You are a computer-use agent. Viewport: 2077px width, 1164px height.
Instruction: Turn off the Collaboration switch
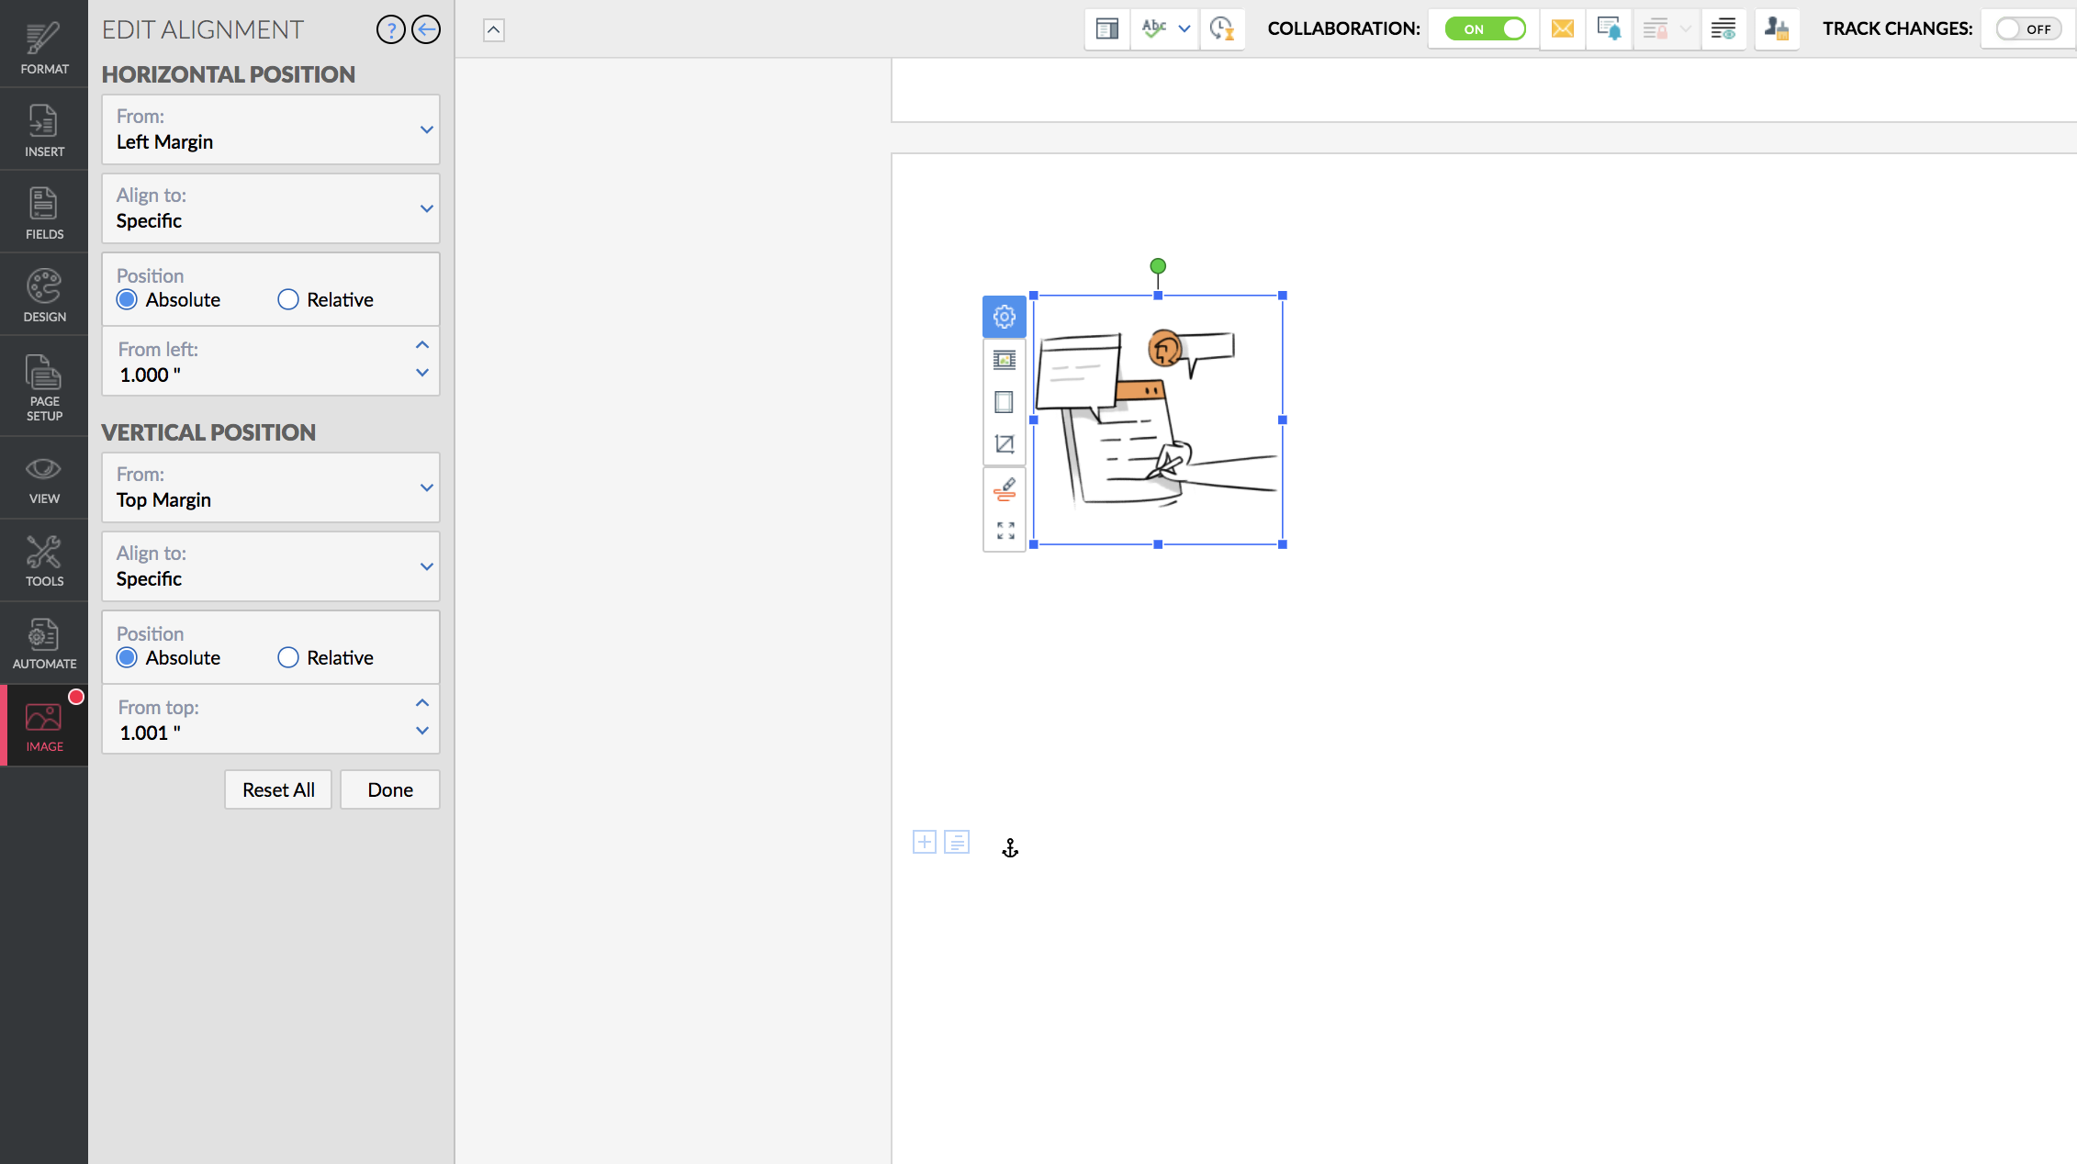(x=1485, y=29)
